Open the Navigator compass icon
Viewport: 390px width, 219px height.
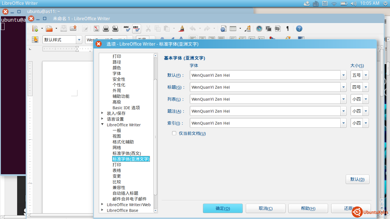click(259, 29)
